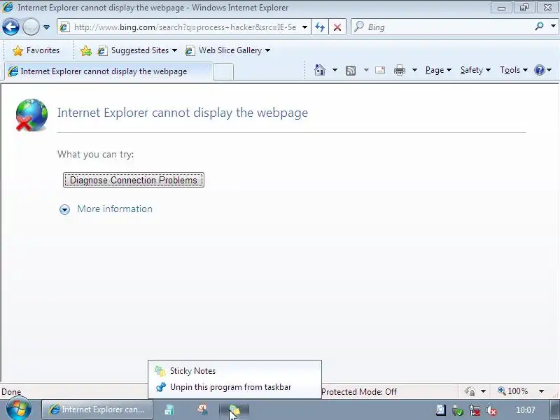
Task: Expand More information round arrow button
Action: click(64, 209)
